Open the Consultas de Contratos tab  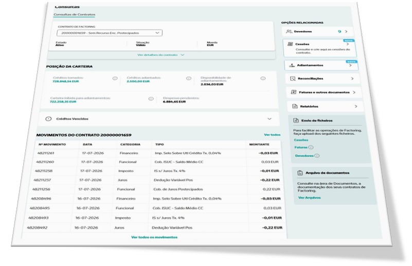click(75, 14)
